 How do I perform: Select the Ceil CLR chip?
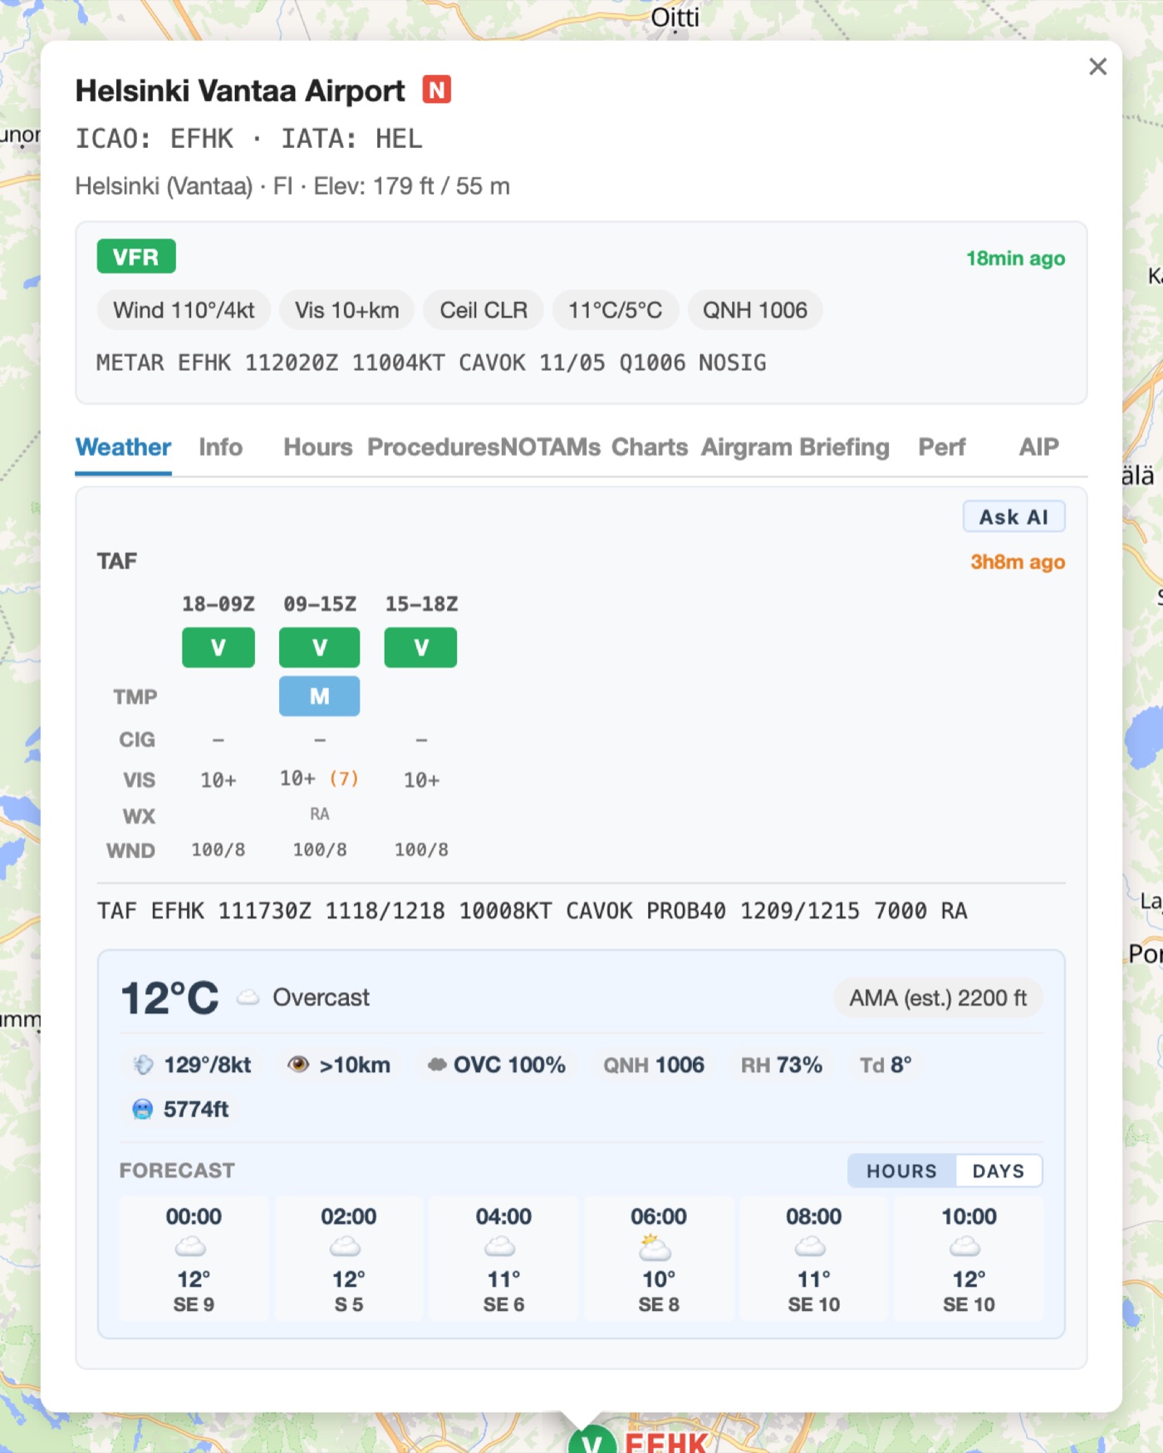483,310
